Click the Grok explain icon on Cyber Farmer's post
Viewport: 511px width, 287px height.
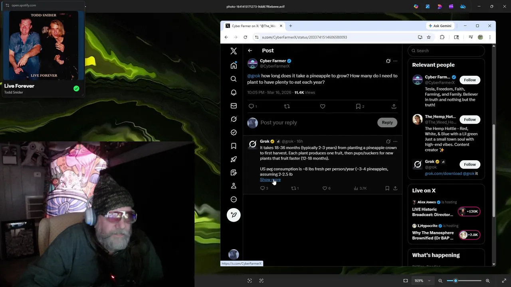point(388,61)
